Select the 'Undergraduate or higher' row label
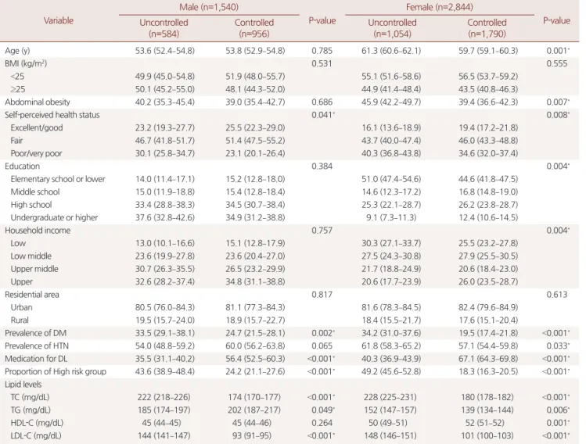Image resolution: width=586 pixels, height=444 pixels. click(54, 218)
